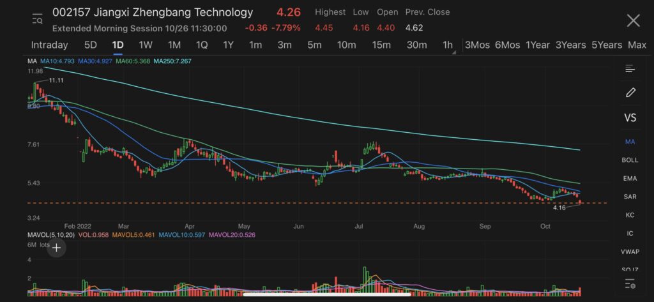Toggle the VWAP indicator

pyautogui.click(x=630, y=252)
